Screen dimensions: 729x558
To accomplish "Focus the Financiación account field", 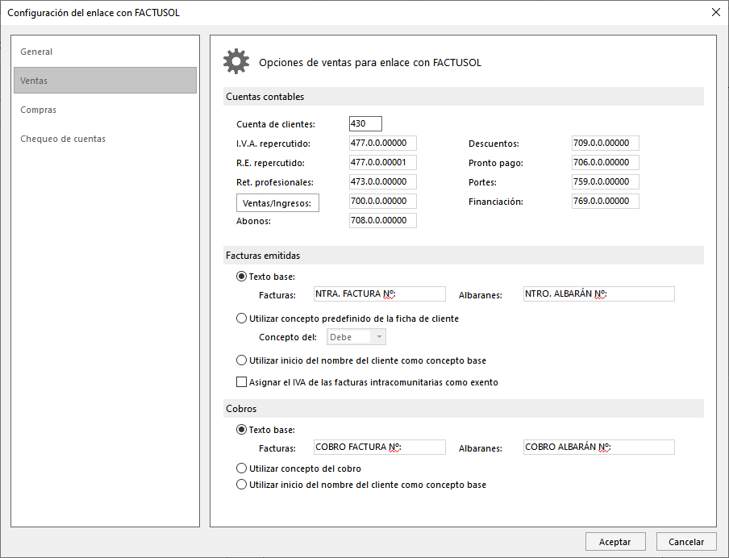I will (606, 202).
